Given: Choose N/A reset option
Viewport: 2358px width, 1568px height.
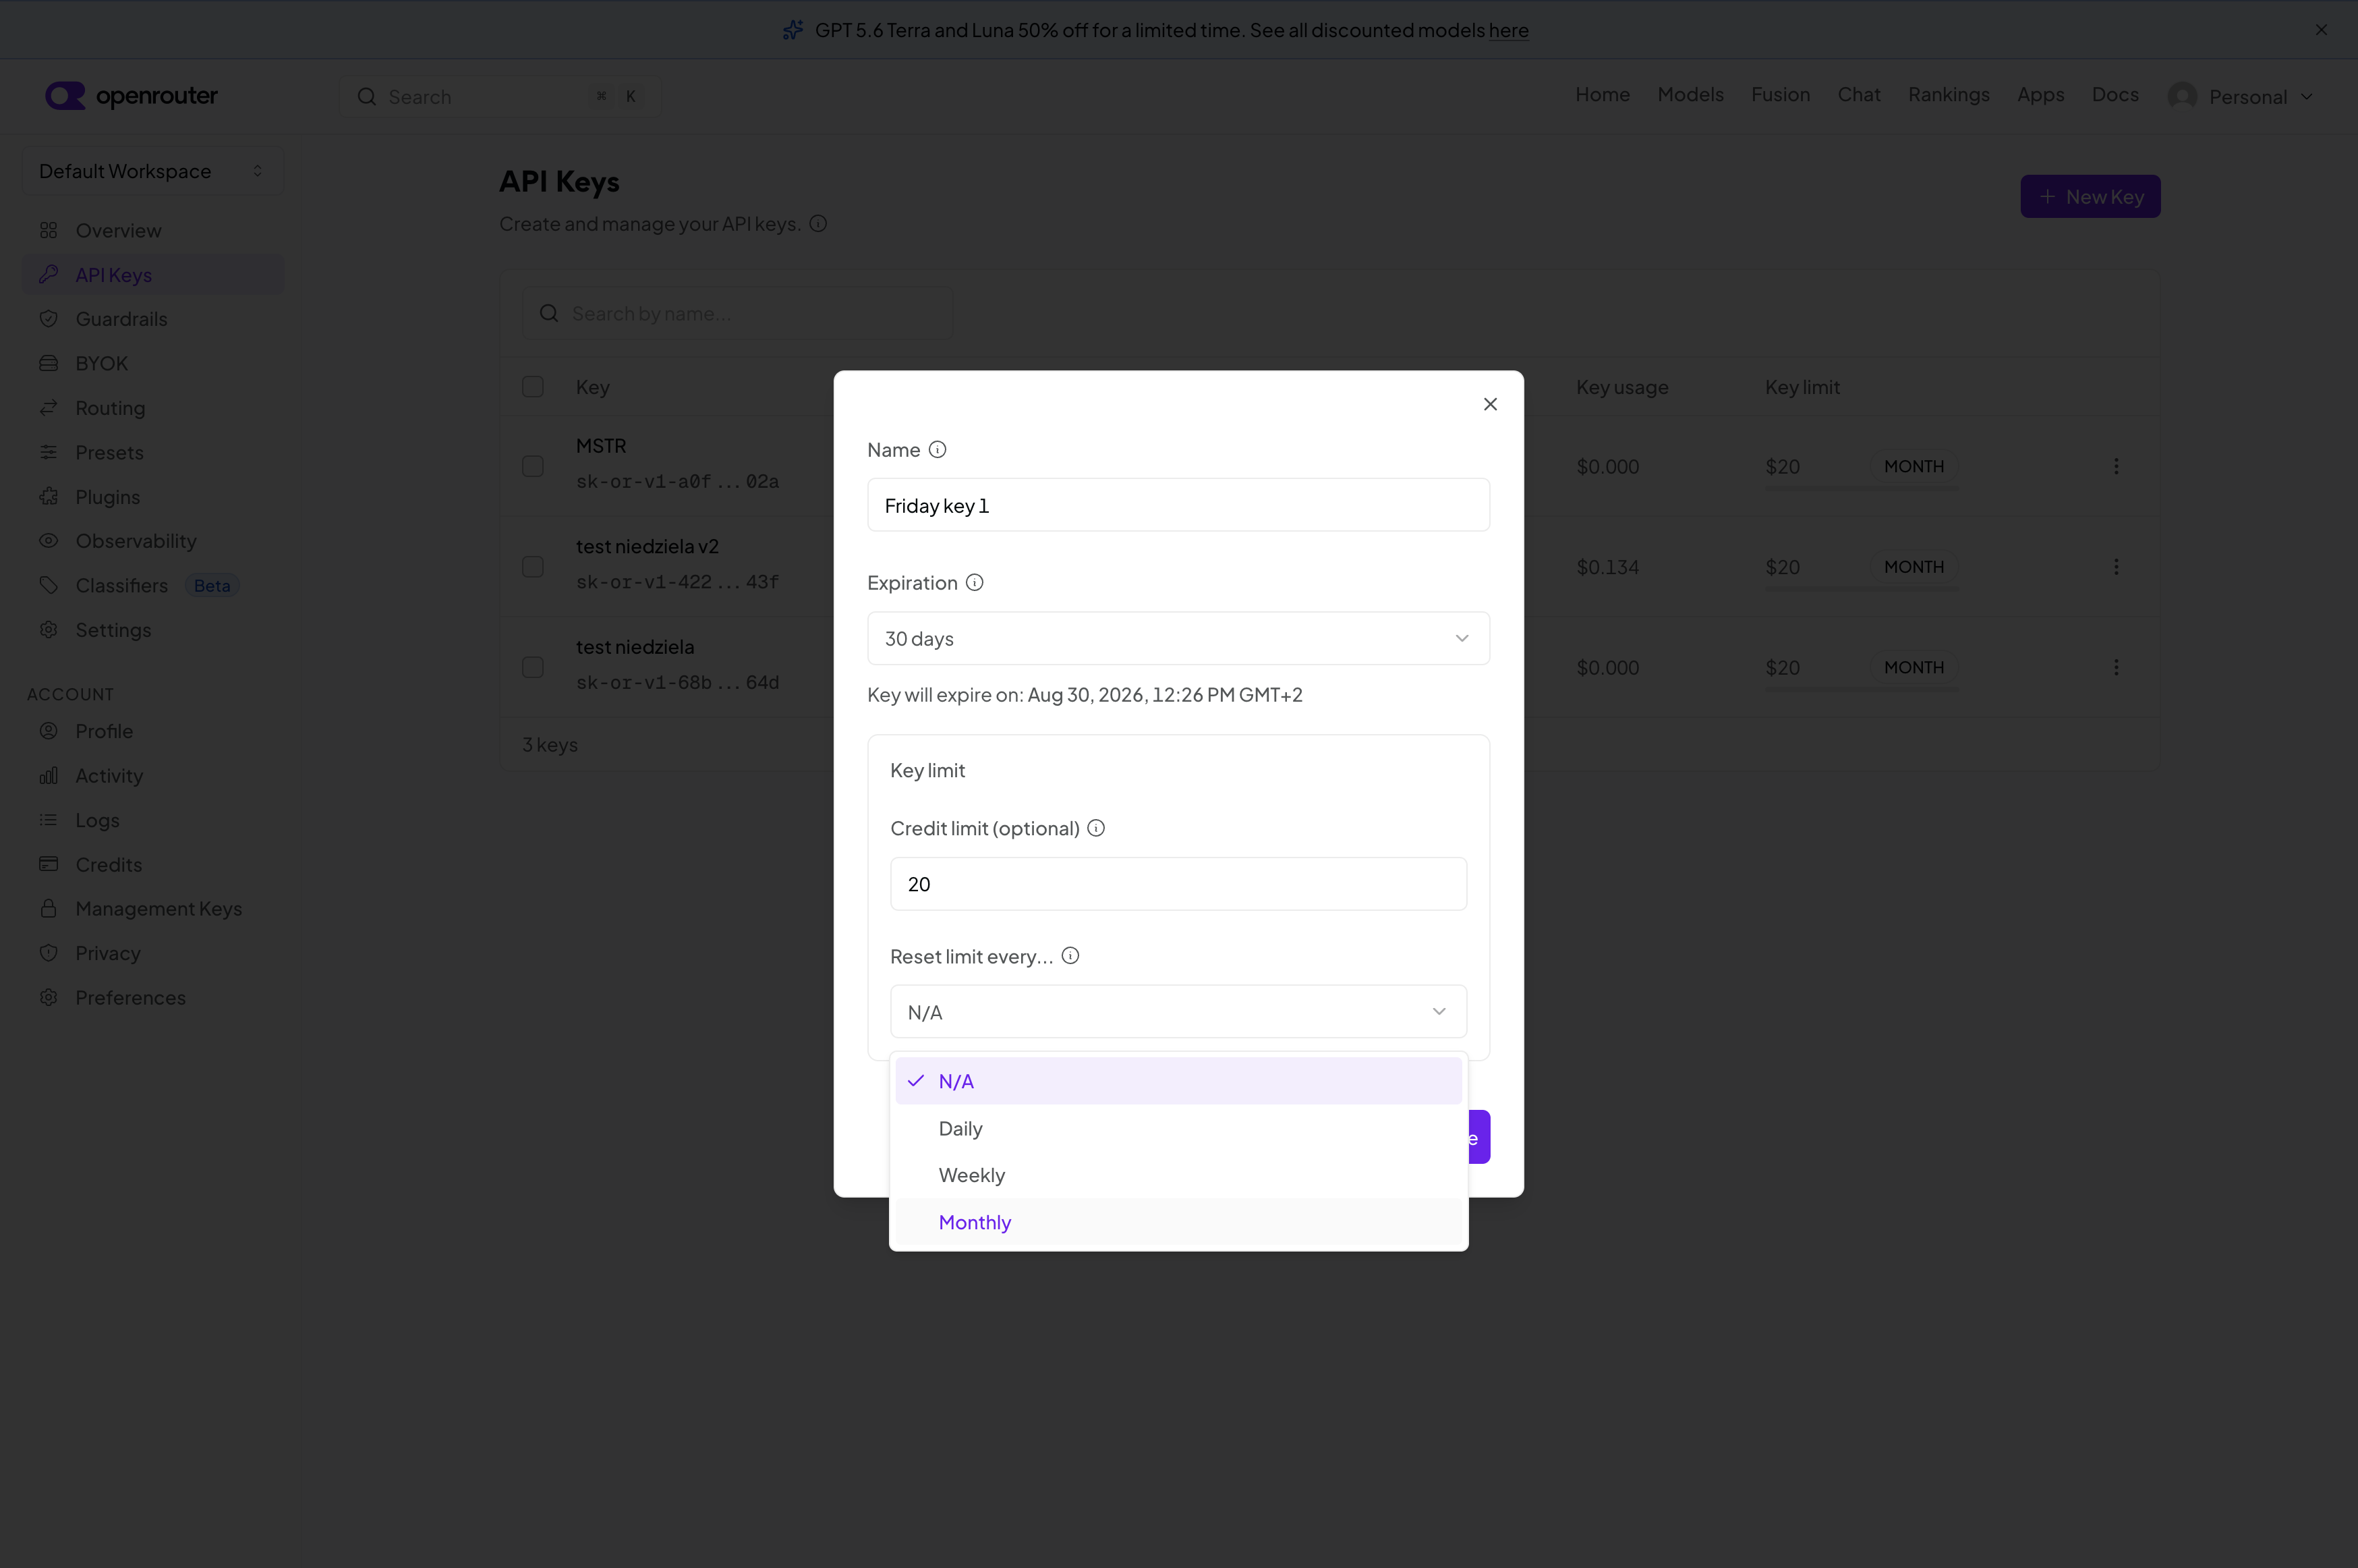Looking at the screenshot, I should [1178, 1081].
